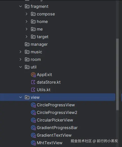Select CircleProgressView2 in the tree
Screen dimensions: 122x147
tap(57, 112)
